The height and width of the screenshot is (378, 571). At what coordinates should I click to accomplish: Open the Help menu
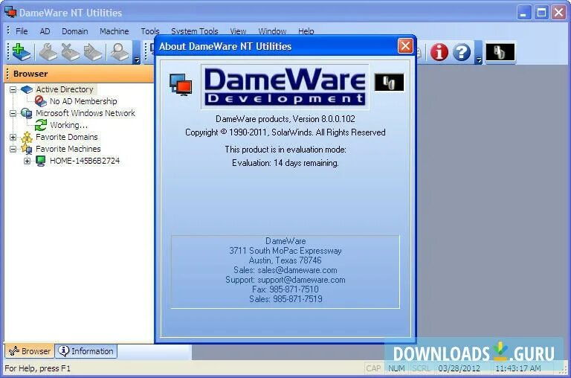pos(306,31)
